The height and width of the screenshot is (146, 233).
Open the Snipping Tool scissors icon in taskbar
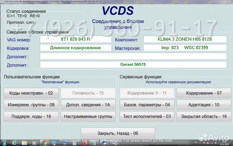click(x=64, y=143)
